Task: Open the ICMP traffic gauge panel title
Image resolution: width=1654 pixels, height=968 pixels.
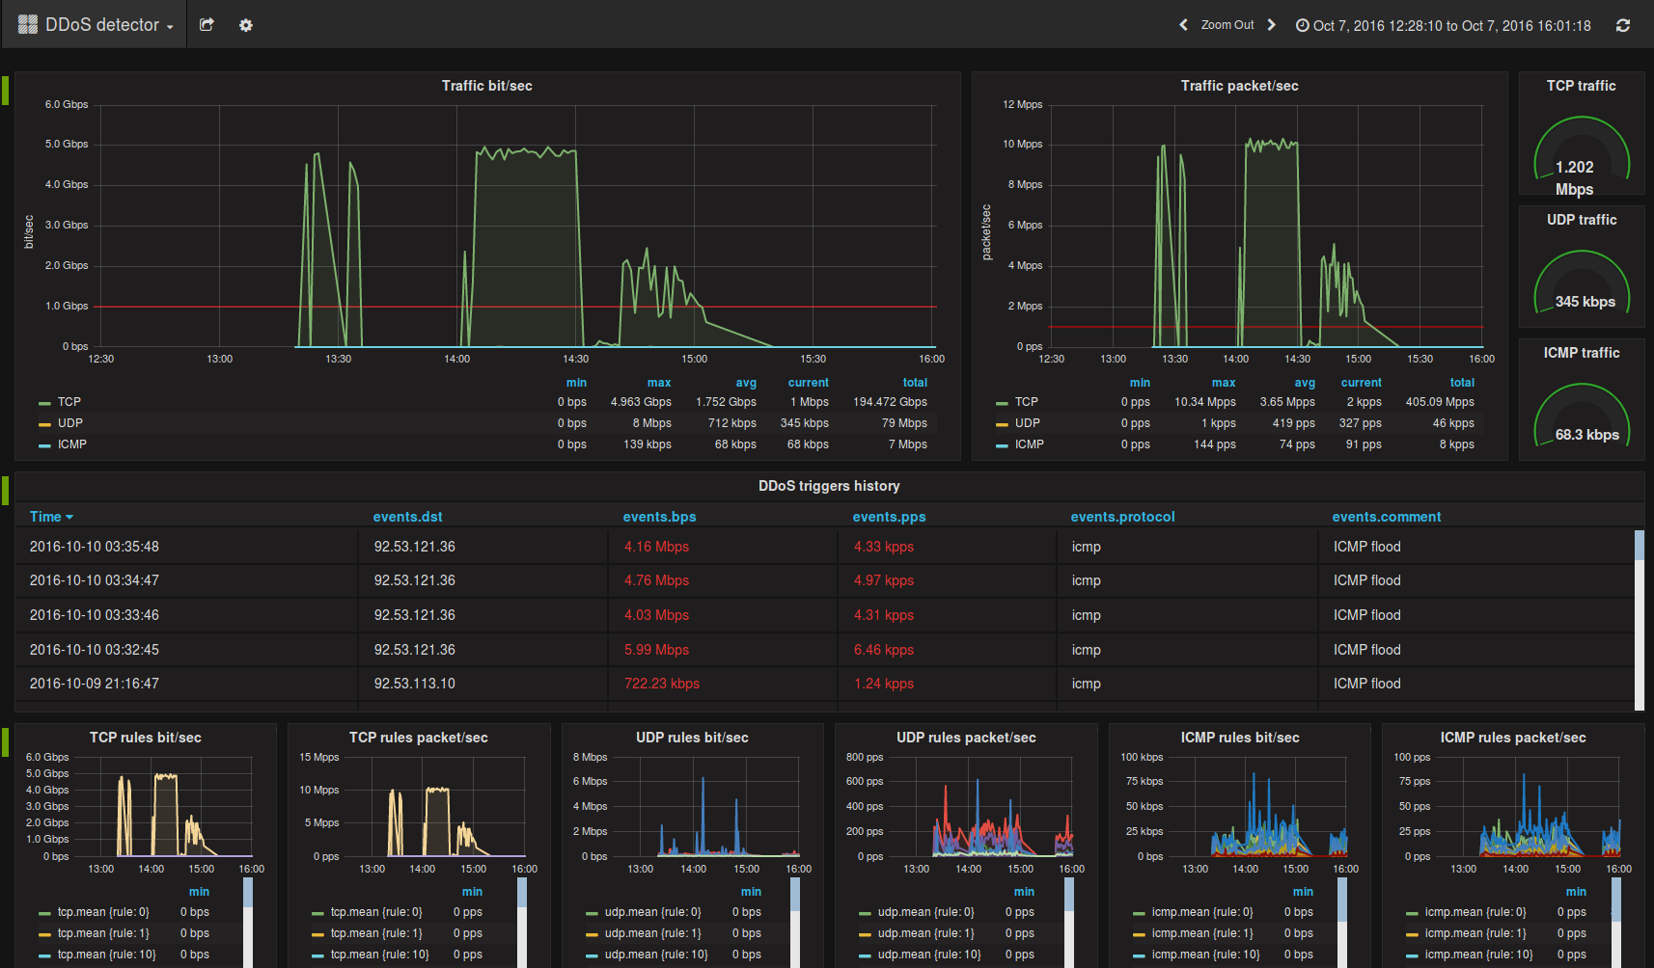Action: pos(1582,353)
